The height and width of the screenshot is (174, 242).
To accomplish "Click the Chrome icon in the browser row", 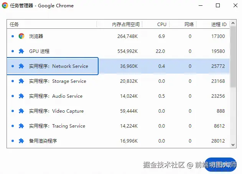I will coord(21,36).
